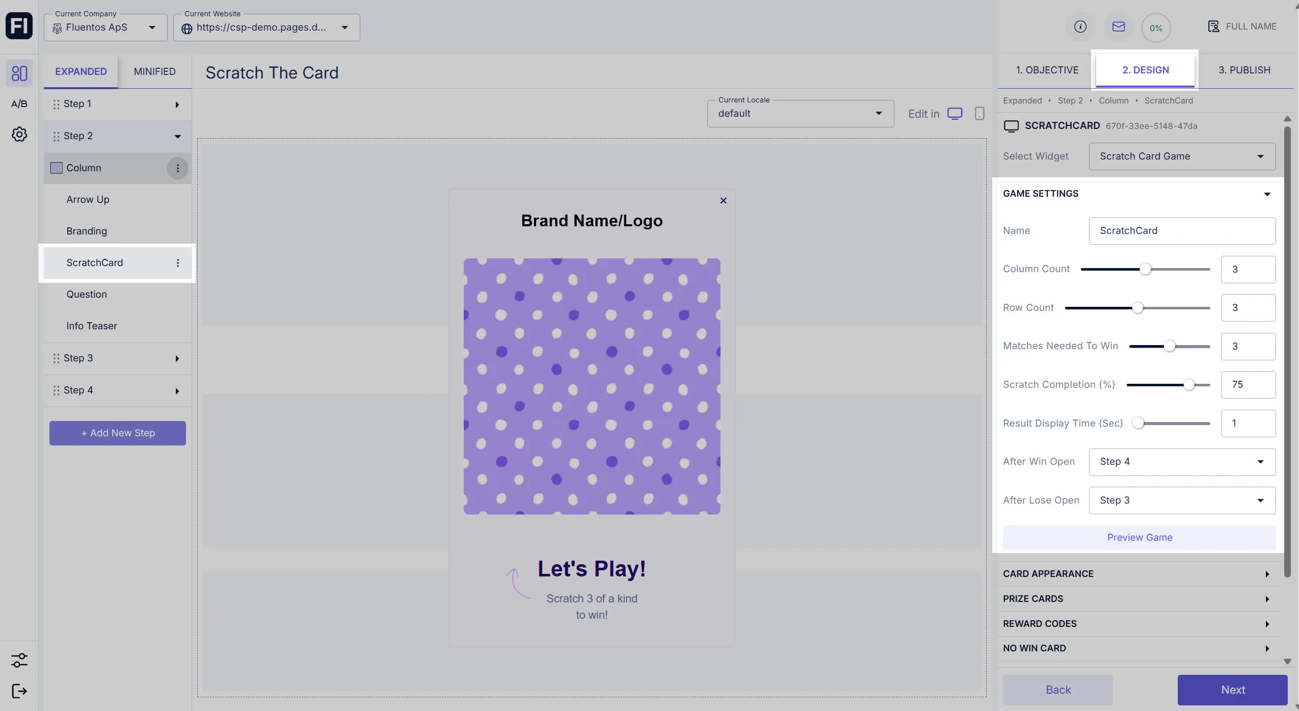
Task: Click the Name input field
Action: click(1182, 231)
